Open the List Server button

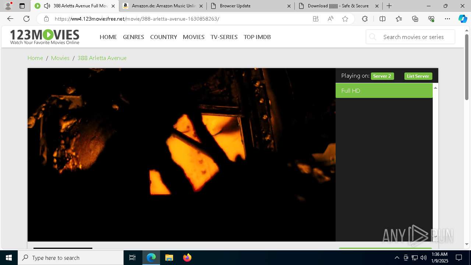pyautogui.click(x=418, y=76)
